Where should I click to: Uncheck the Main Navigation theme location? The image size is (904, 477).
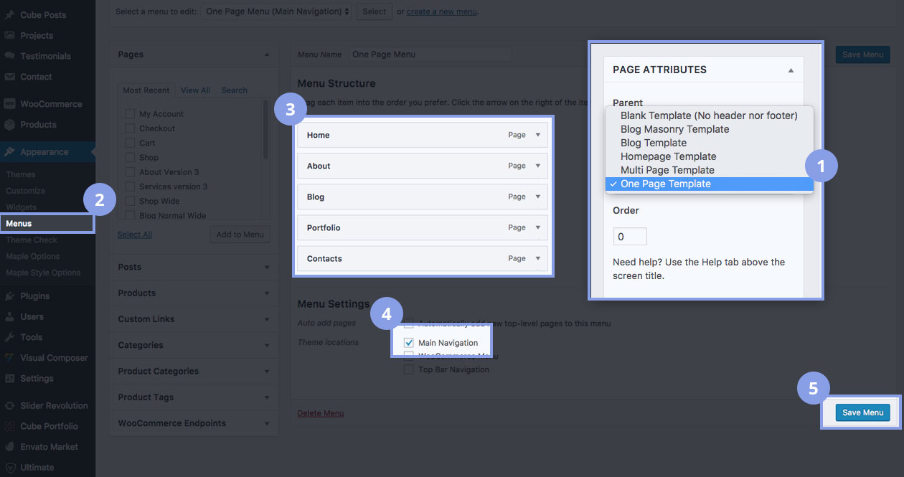(409, 343)
